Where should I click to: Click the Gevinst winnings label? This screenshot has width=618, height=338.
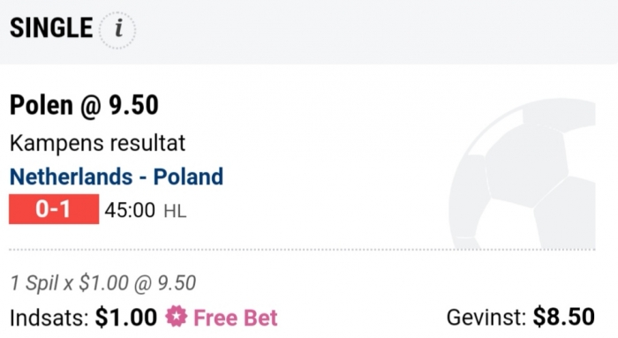click(x=486, y=317)
